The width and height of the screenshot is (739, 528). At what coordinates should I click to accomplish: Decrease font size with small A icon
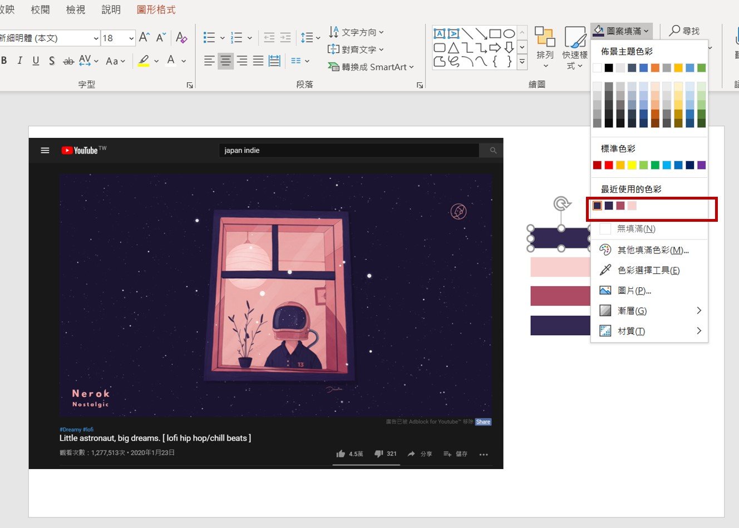pyautogui.click(x=161, y=37)
